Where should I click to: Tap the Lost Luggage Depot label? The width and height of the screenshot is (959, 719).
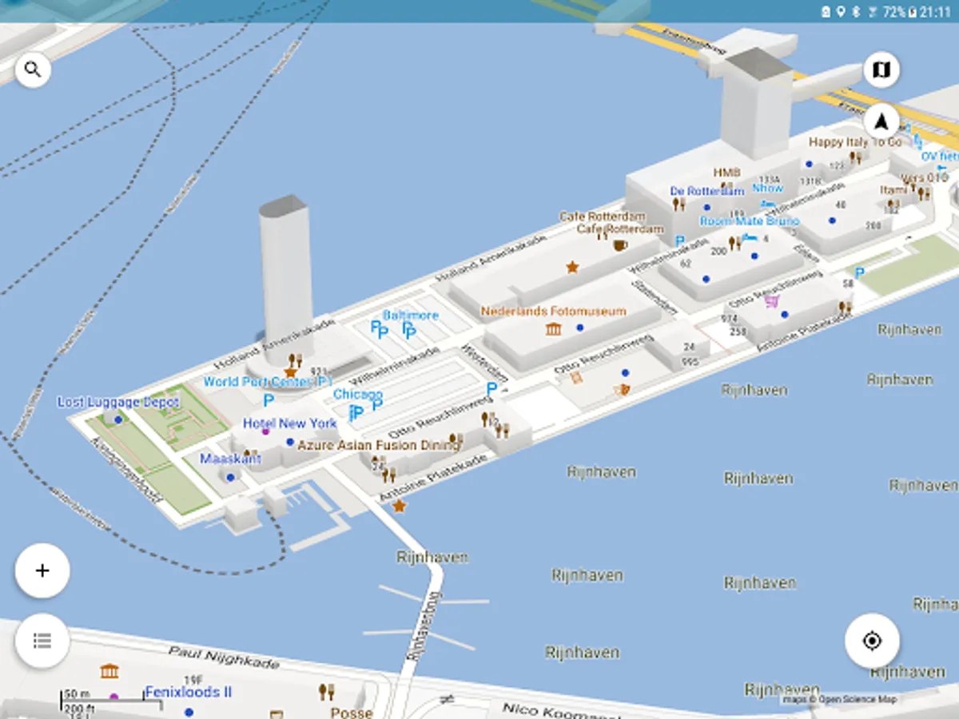pos(118,402)
